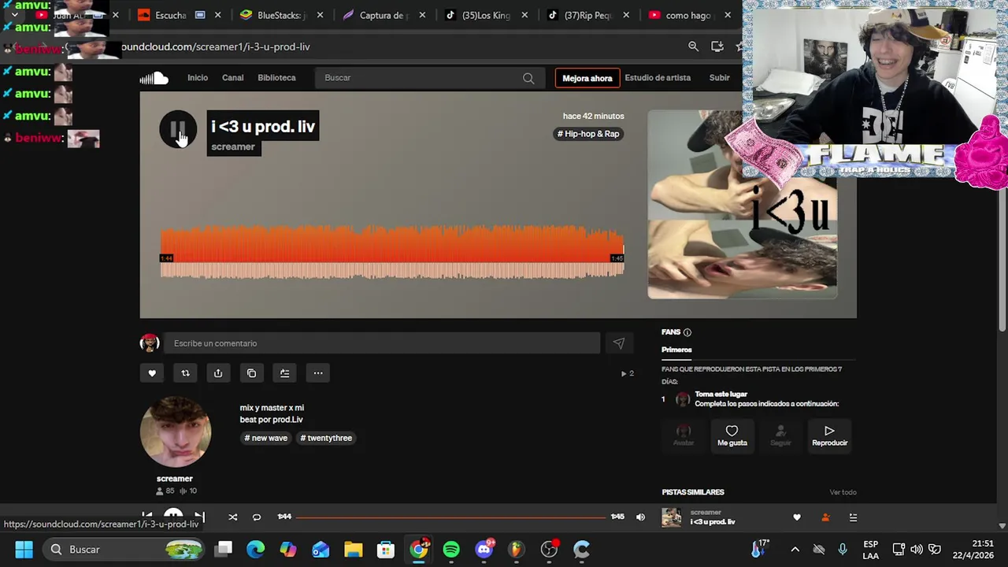Screen dimensions: 1008x567
Task: Click the Reproducir step button
Action: tap(829, 435)
